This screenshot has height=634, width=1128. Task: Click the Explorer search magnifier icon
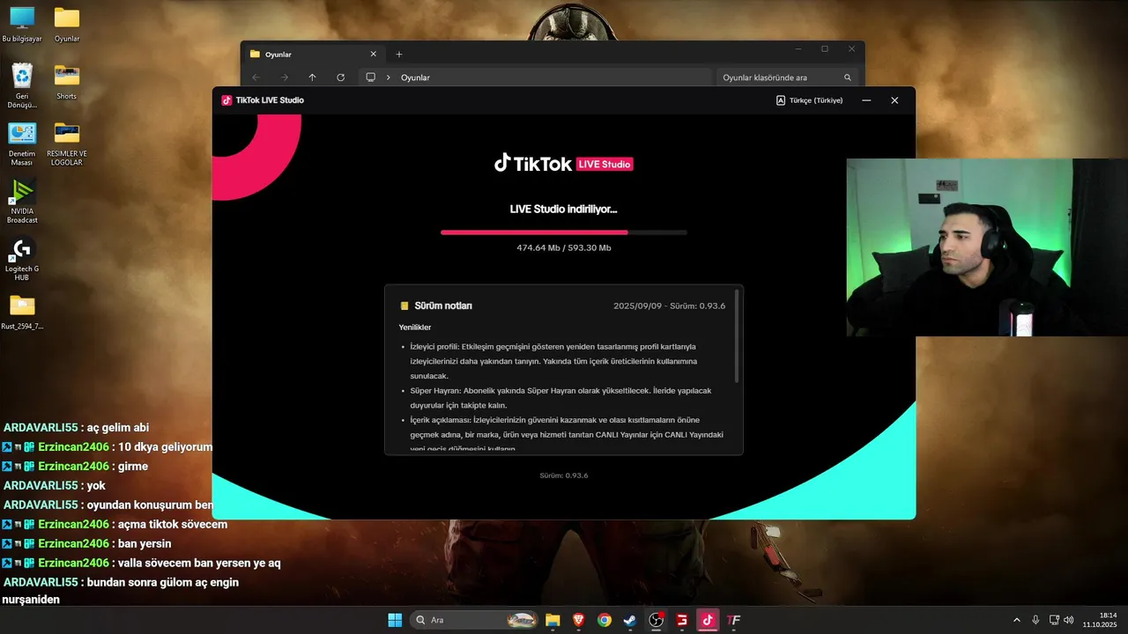848,77
